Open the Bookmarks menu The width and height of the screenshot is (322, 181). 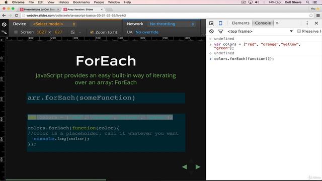pos(82,2)
